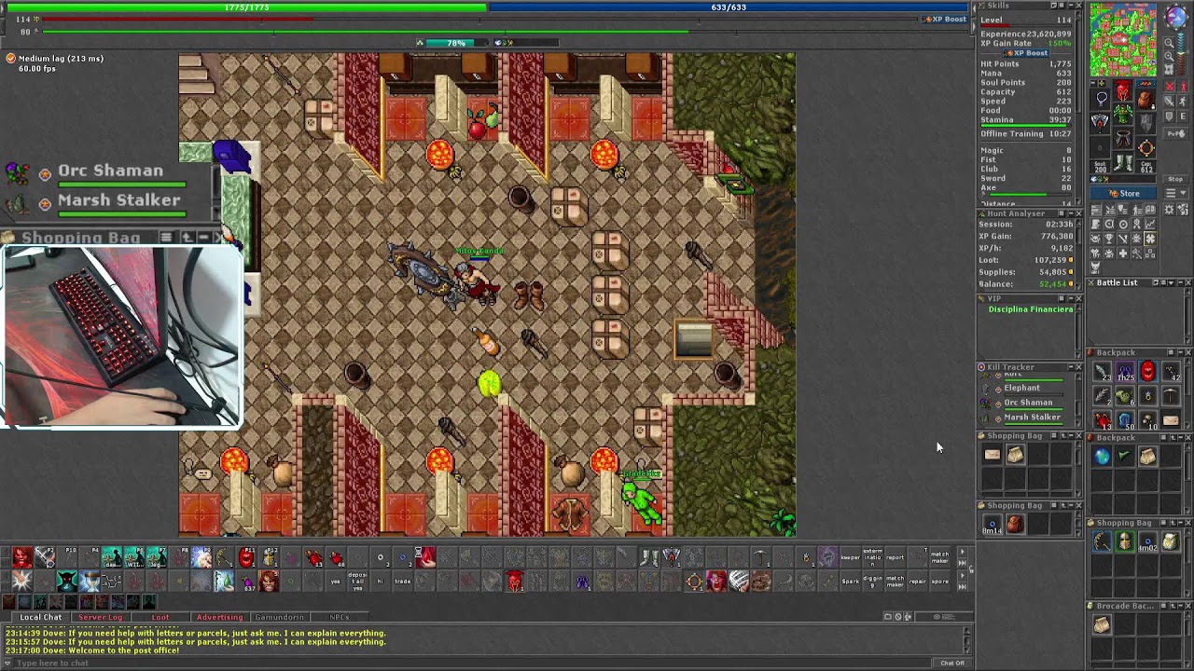Click the minimap view
This screenshot has height=671, width=1194.
click(1123, 39)
